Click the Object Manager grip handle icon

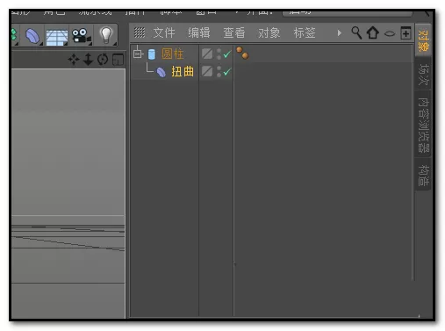point(140,32)
